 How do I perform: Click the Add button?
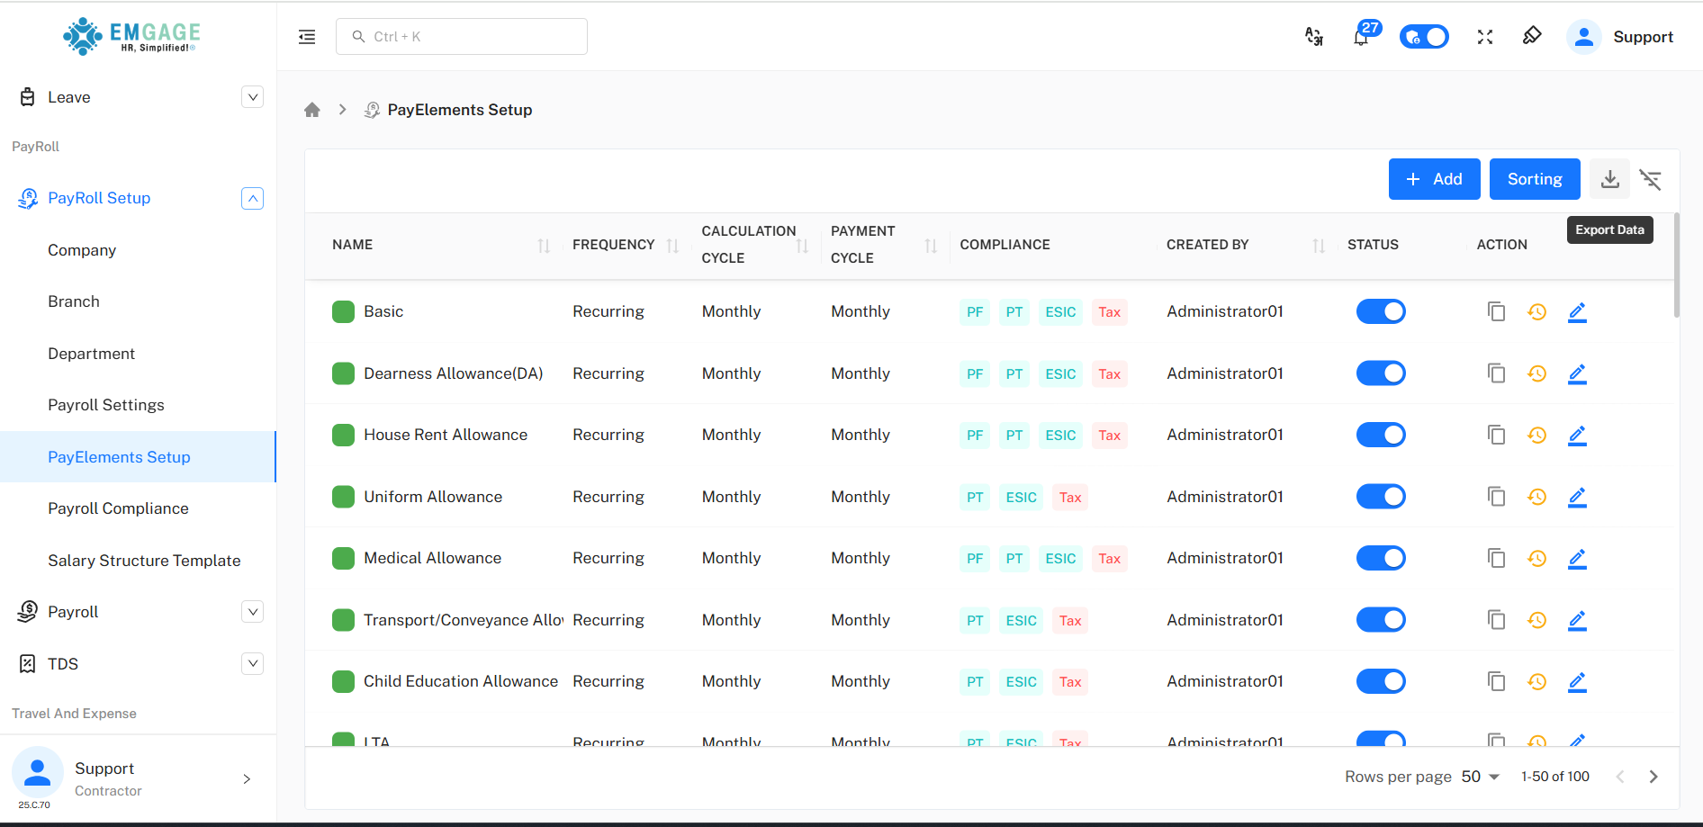[x=1434, y=179]
